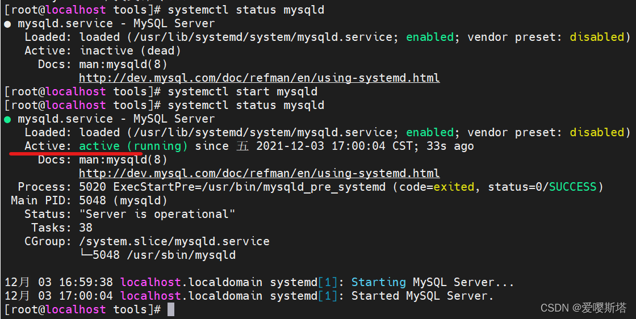Image resolution: width=636 pixels, height=319 pixels.
Task: Click the first using-systemd.html documentation link
Action: pyautogui.click(x=259, y=77)
